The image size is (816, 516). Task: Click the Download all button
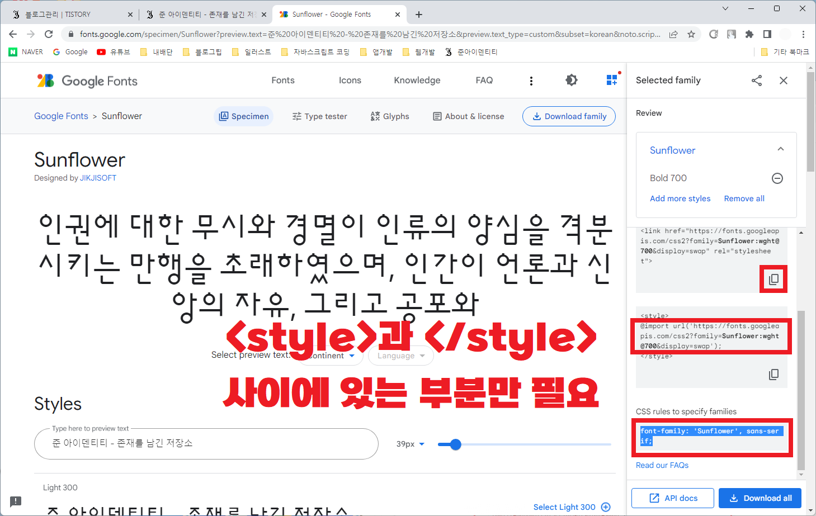[x=760, y=498]
